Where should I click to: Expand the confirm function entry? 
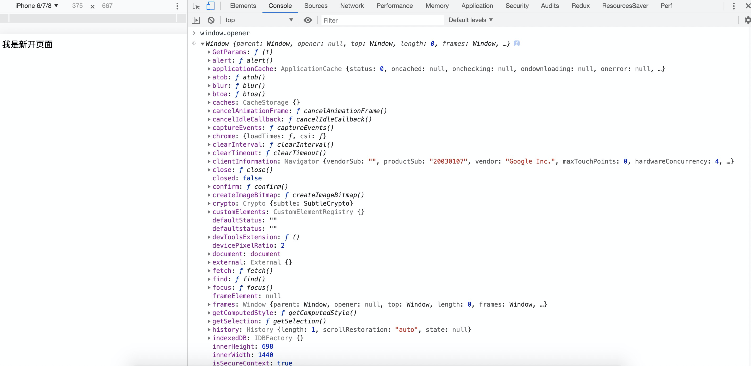pos(209,187)
